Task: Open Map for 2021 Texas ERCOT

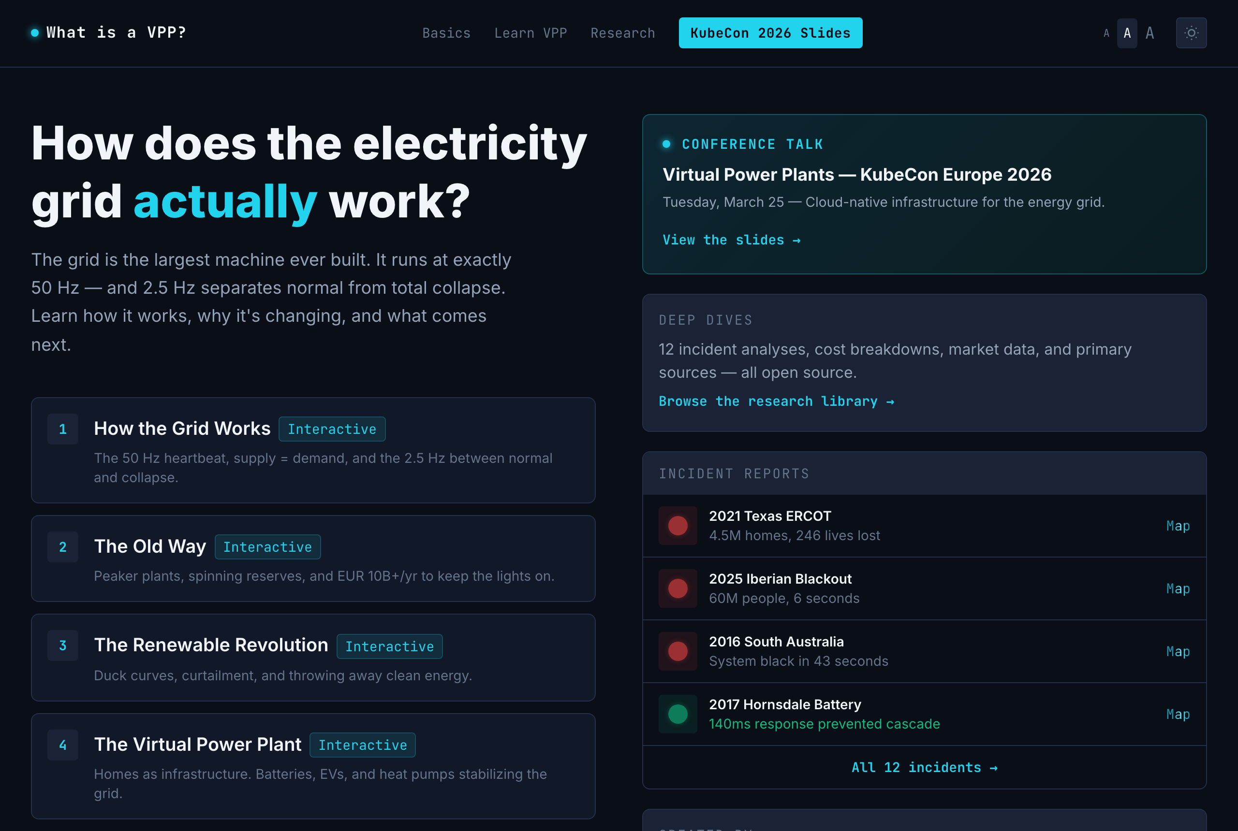Action: pos(1178,526)
